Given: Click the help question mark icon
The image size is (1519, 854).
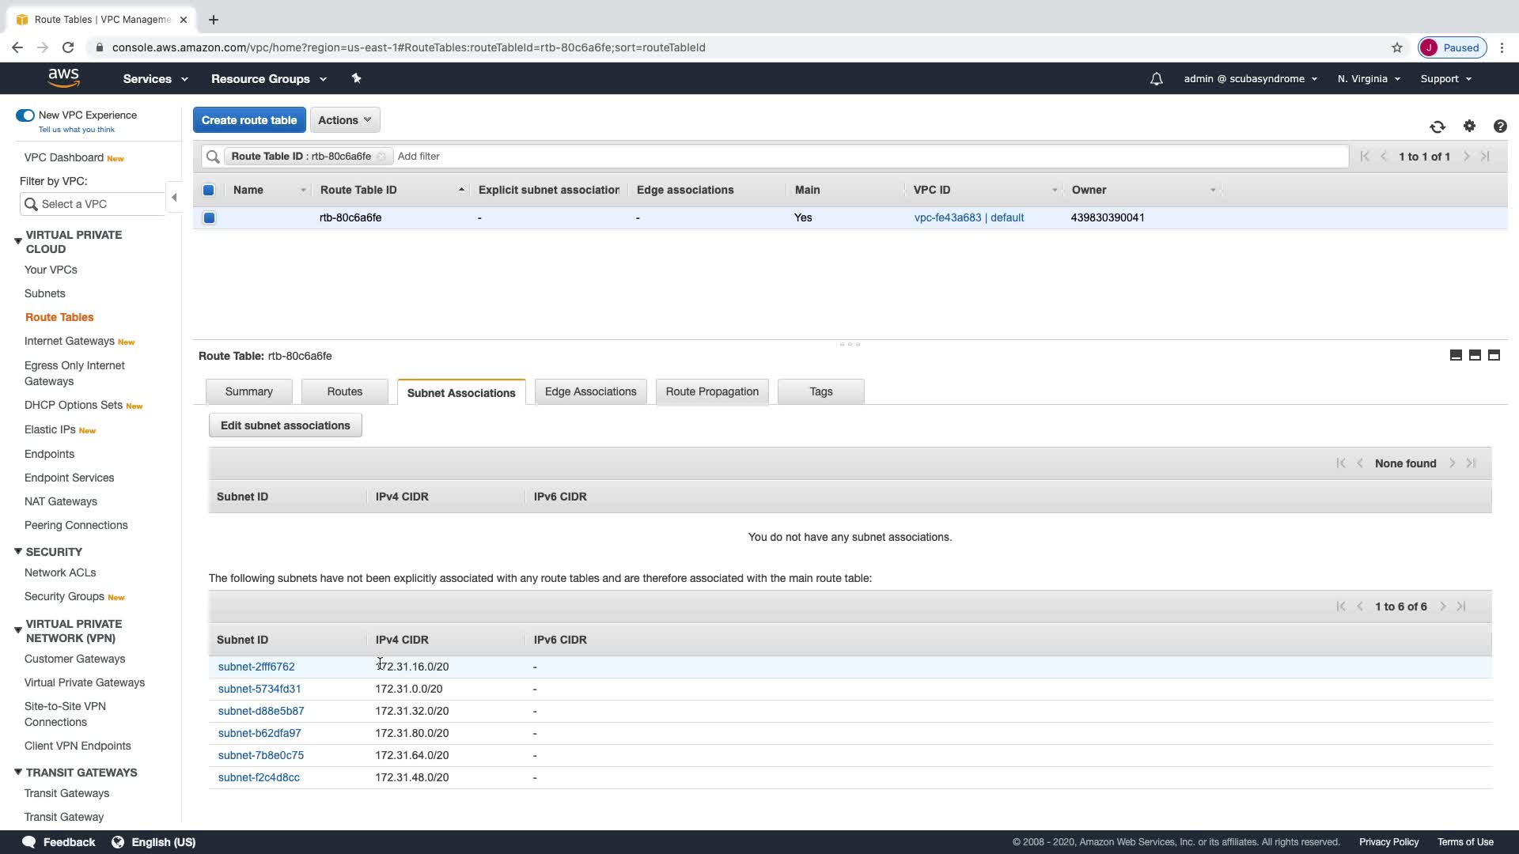Looking at the screenshot, I should (x=1500, y=127).
